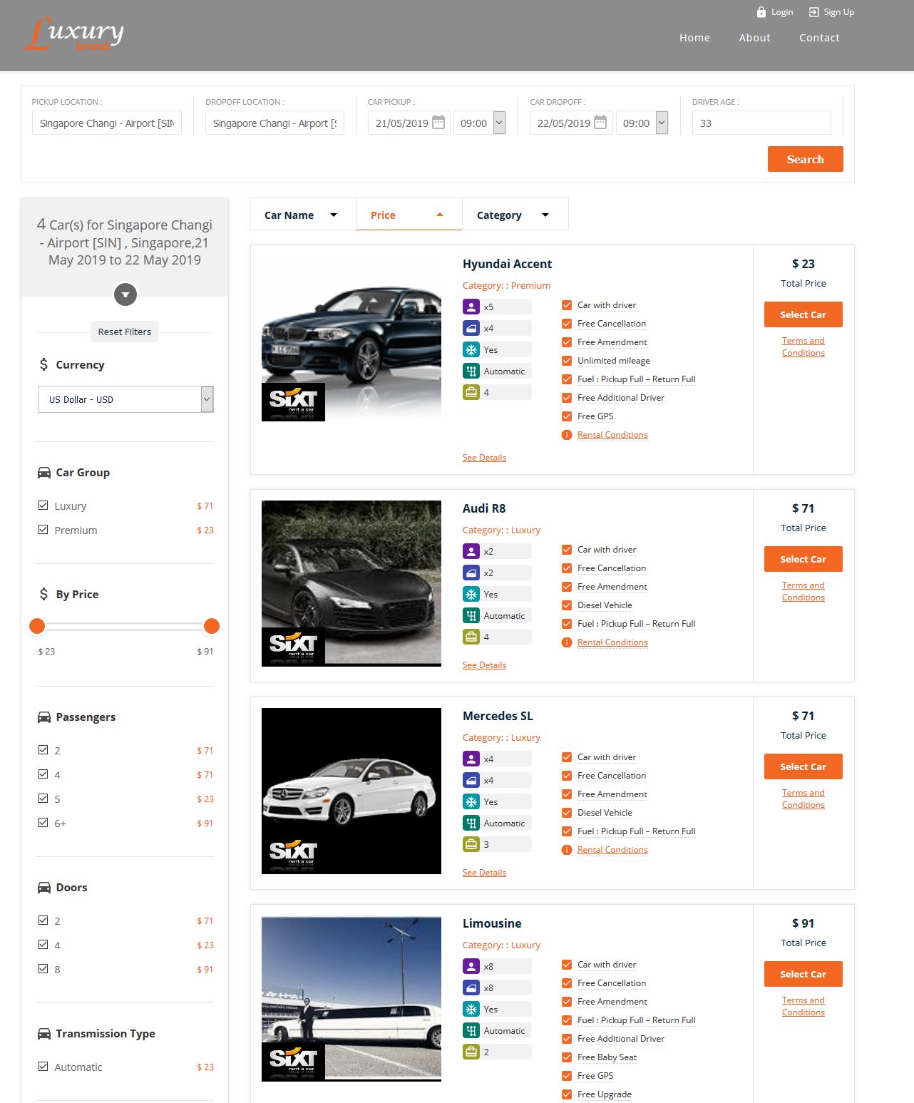
Task: Uncheck the Luxury car group filter
Action: pos(43,506)
